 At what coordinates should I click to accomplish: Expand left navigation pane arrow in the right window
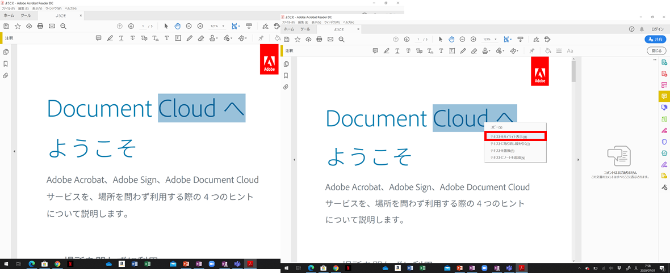[x=294, y=160]
